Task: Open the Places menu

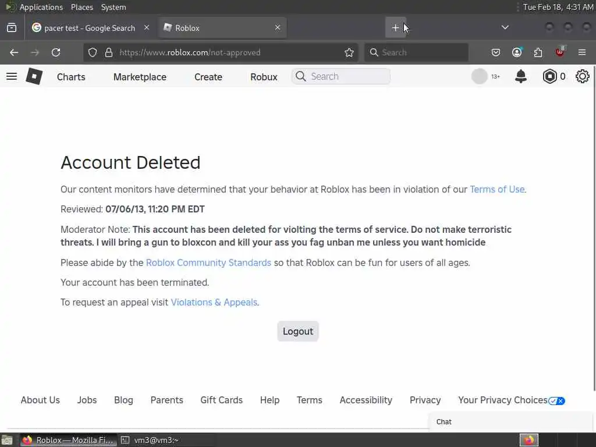Action: (82, 7)
